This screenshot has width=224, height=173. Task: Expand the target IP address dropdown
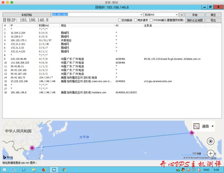pyautogui.click(x=141, y=15)
